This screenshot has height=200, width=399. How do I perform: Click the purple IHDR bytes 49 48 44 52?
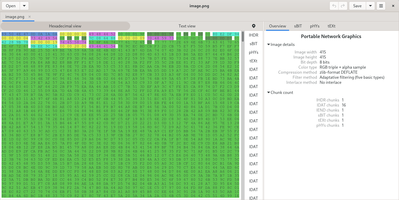[x=102, y=34]
